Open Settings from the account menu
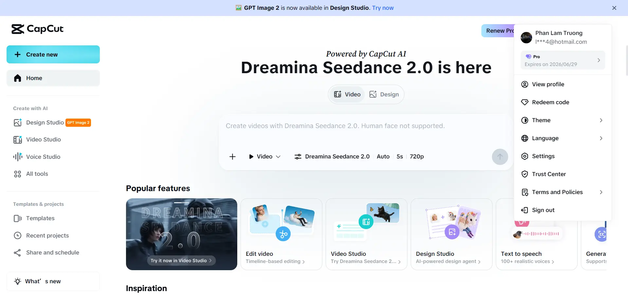Screen dimensions: 628x295 (x=563, y=156)
